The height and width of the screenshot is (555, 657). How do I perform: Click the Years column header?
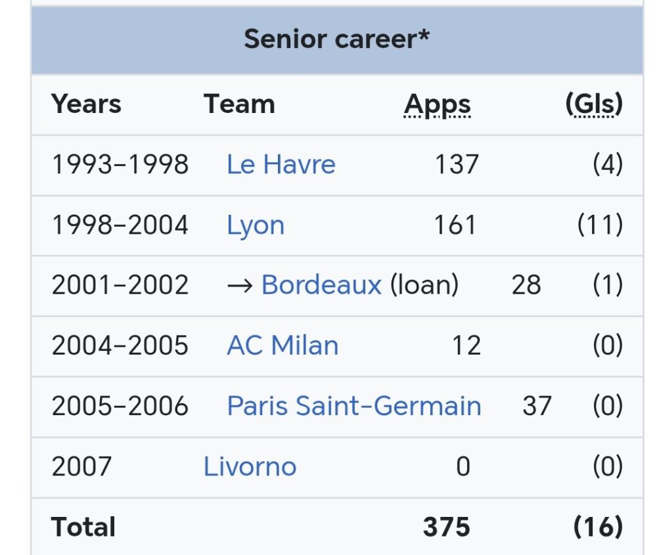86,104
